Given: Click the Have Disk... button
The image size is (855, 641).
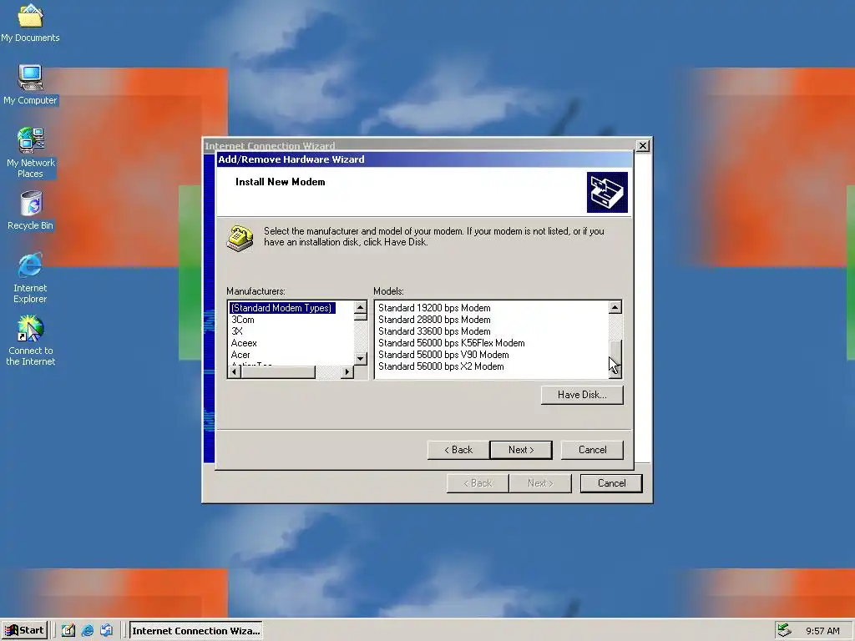Looking at the screenshot, I should (x=582, y=395).
